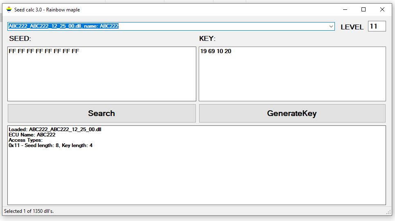The width and height of the screenshot is (395, 221).
Task: Grab the resize grip in the bottom corner
Action: point(388,212)
